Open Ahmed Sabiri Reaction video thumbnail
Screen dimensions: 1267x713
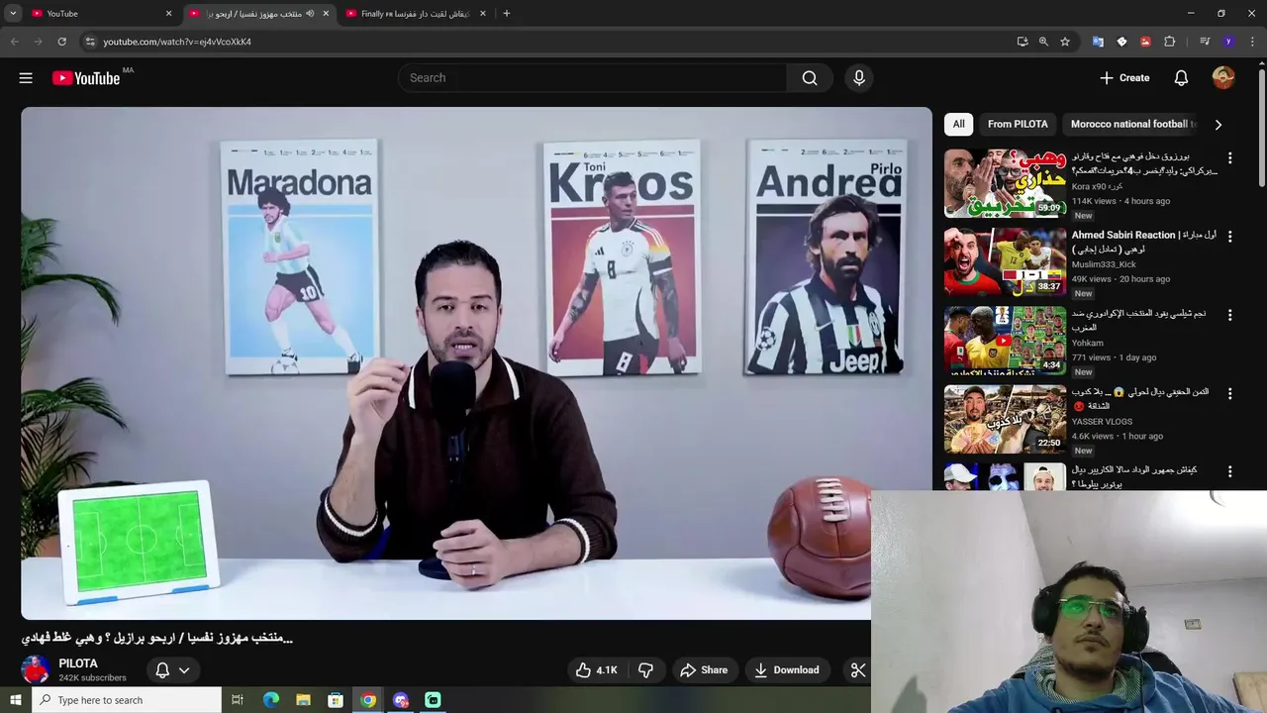[1005, 261]
